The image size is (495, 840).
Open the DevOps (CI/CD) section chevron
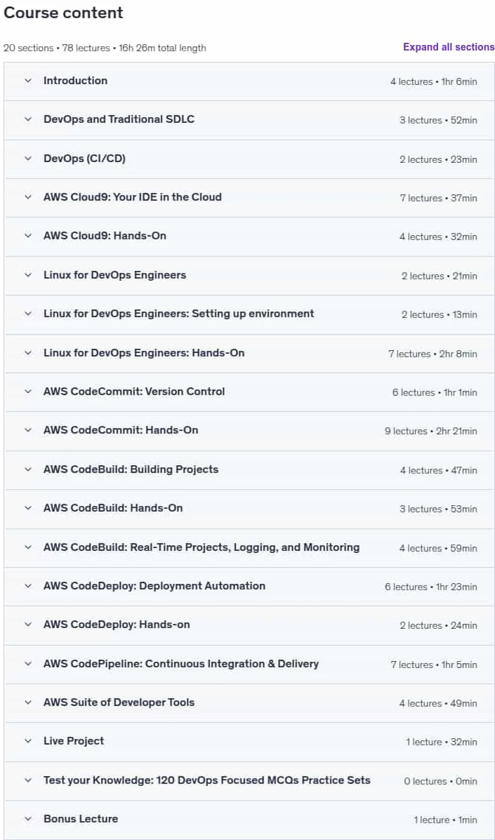click(28, 159)
